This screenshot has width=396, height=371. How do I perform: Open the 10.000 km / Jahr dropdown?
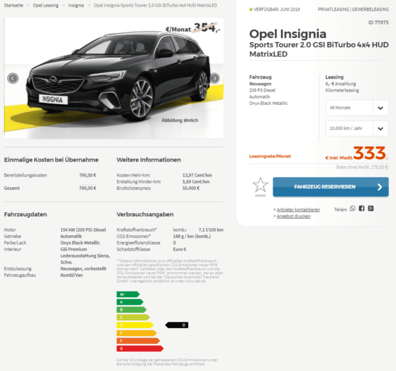click(357, 128)
